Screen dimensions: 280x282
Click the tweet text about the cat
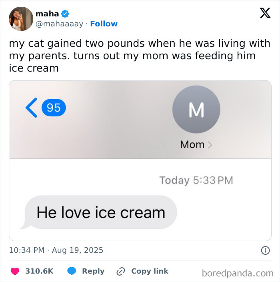tap(136, 56)
